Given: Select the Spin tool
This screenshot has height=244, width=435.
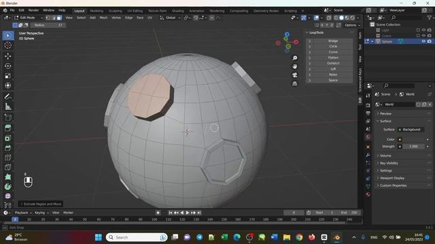Looking at the screenshot, I should click(x=8, y=186).
